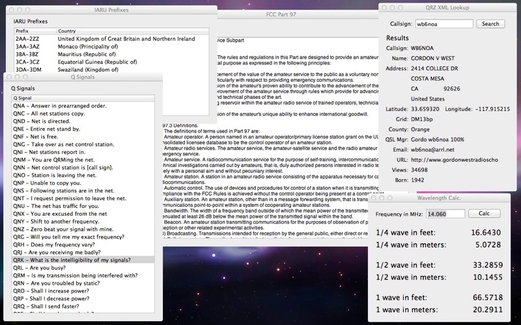
Task: Select the QNA Answer in prearranged order row
Action: point(83,106)
